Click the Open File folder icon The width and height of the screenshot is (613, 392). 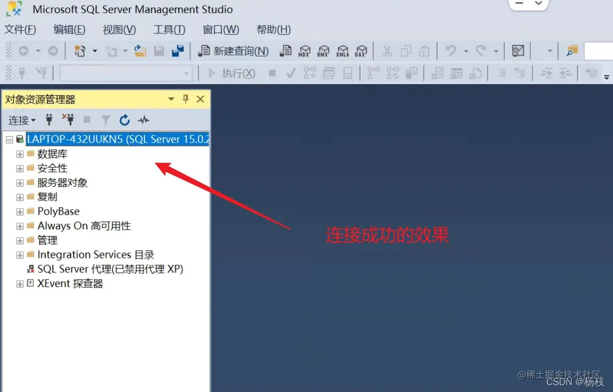point(139,51)
